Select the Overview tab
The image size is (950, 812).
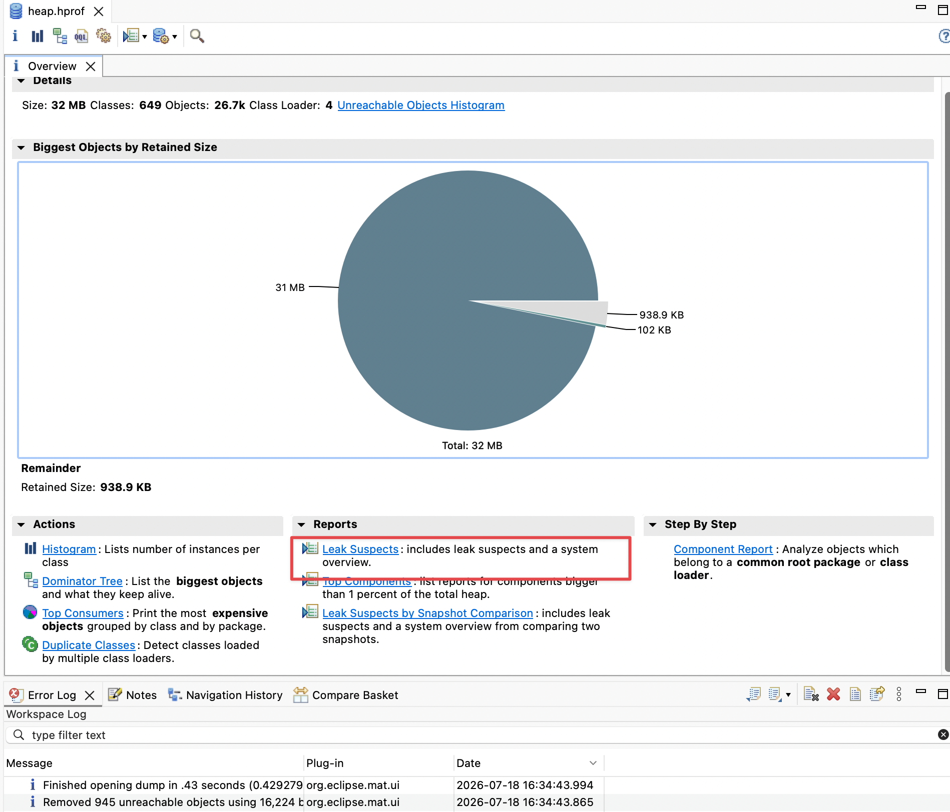(x=52, y=66)
